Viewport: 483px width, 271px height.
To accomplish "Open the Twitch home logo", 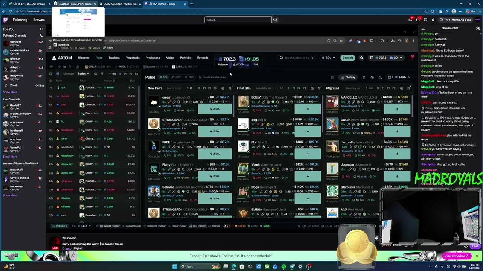I will point(5,20).
